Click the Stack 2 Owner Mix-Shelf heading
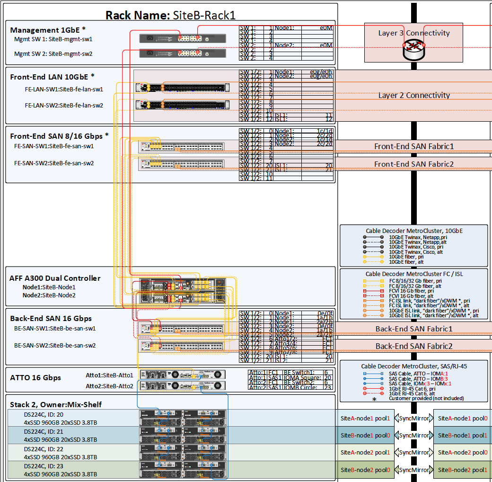Viewport: 492px width, 482px height. point(56,404)
